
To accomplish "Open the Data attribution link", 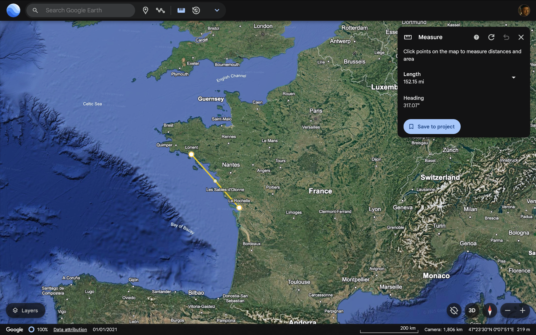I will click(70, 329).
